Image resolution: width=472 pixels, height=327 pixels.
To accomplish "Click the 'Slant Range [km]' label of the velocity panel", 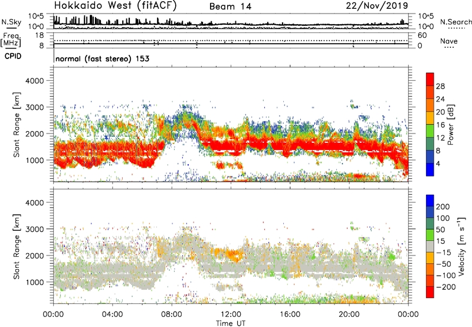I will pos(17,246).
